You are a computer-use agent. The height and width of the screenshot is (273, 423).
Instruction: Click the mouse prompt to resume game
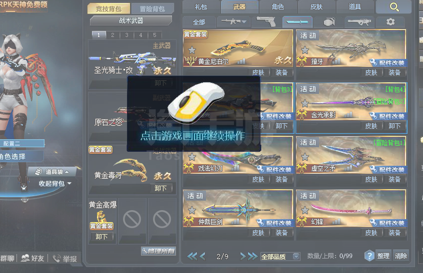click(193, 114)
